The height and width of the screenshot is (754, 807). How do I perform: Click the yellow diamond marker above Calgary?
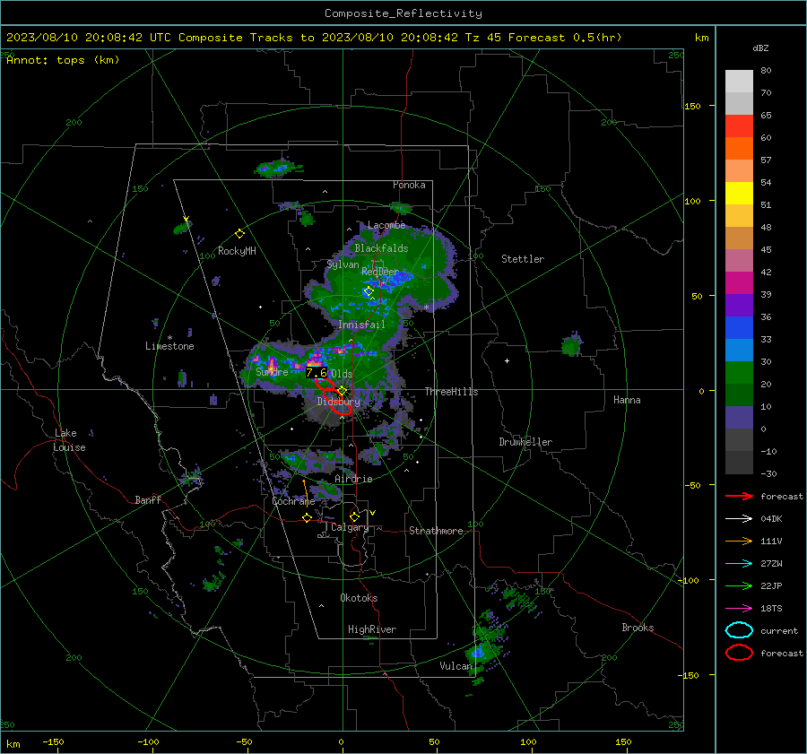pos(354,516)
